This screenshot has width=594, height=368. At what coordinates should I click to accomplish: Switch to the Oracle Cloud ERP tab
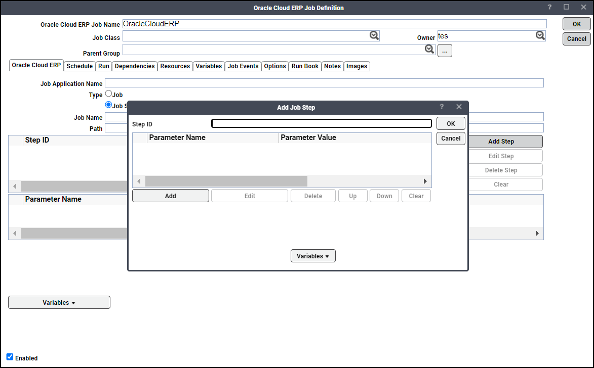pos(36,65)
